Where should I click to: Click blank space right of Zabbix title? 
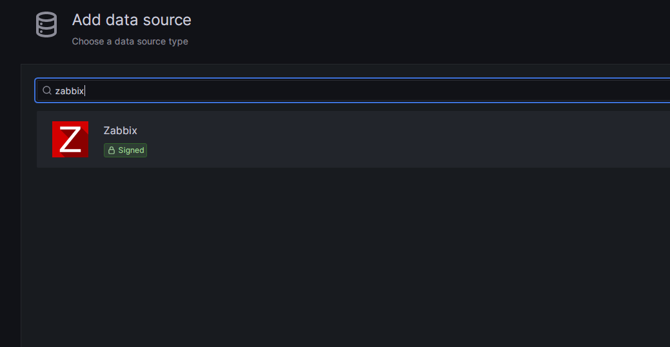click(384, 131)
